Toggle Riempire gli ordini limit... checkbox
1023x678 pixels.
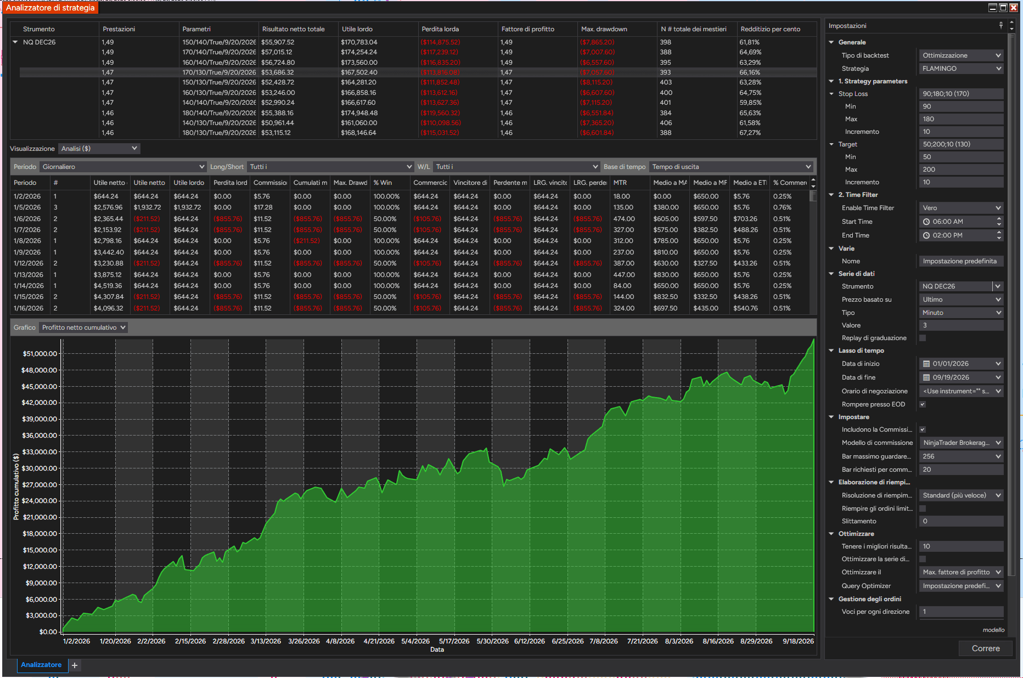923,508
